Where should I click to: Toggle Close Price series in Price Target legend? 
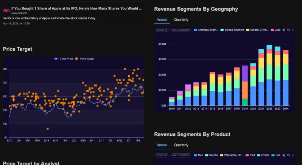pyautogui.click(x=63, y=59)
